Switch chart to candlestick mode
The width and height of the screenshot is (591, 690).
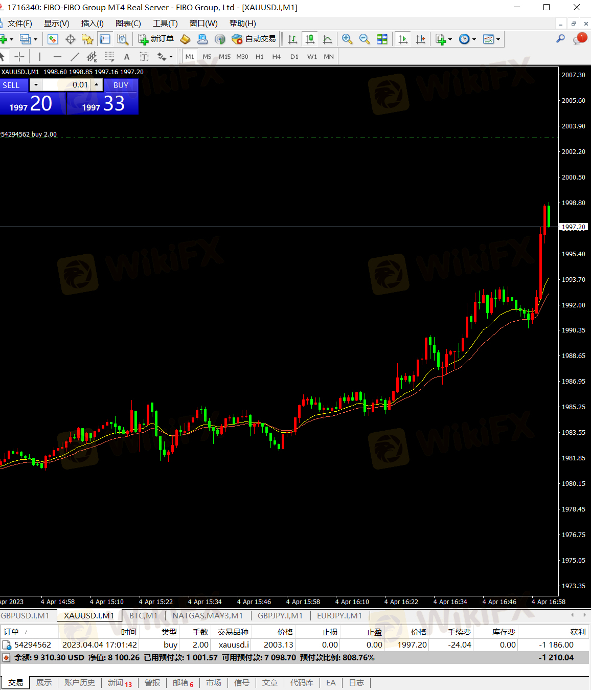tap(310, 39)
